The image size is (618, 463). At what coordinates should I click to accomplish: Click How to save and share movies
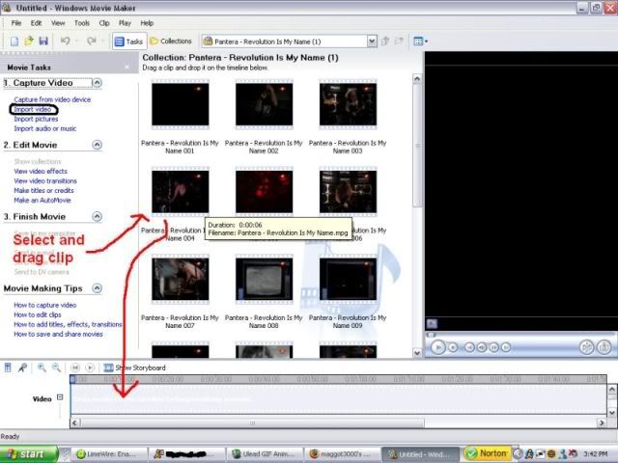click(x=58, y=335)
